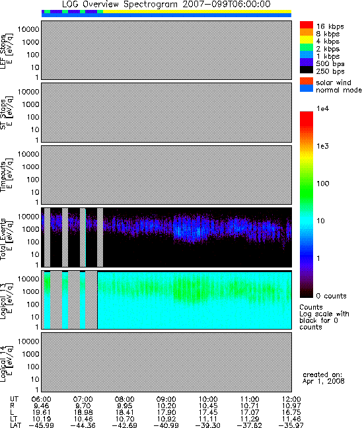This screenshot has width=362, height=428.
Task: Click the R value 9.46
Action: tap(42, 406)
